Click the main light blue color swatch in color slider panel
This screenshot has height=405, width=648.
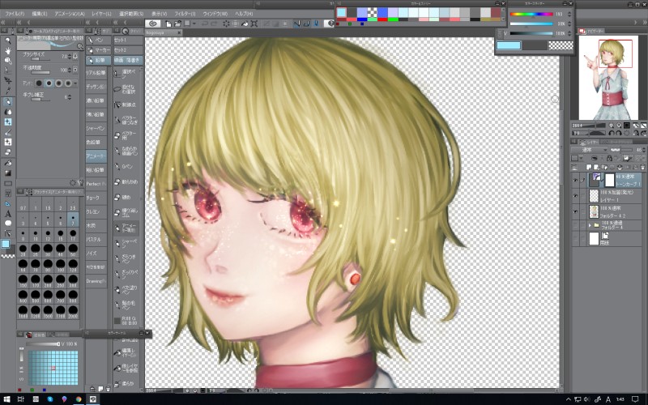[509, 45]
